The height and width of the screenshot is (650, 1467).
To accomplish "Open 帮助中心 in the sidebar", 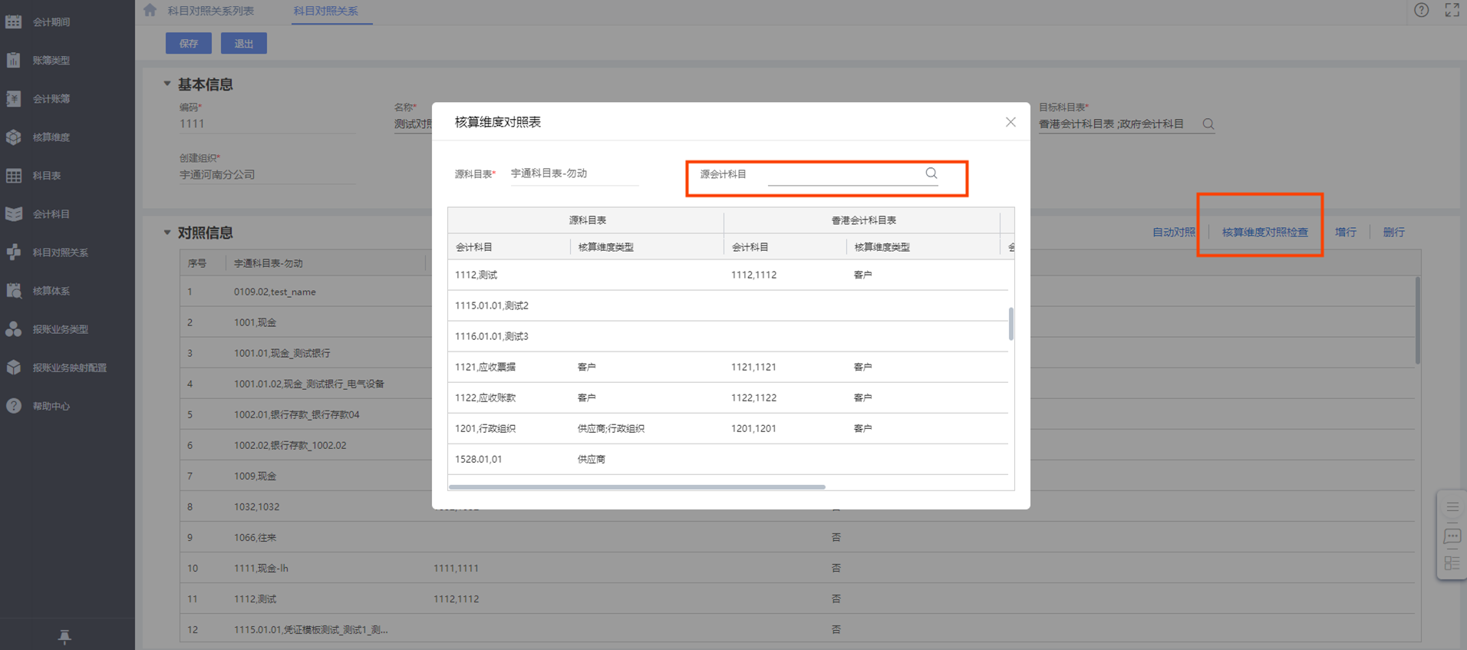I will tap(51, 406).
